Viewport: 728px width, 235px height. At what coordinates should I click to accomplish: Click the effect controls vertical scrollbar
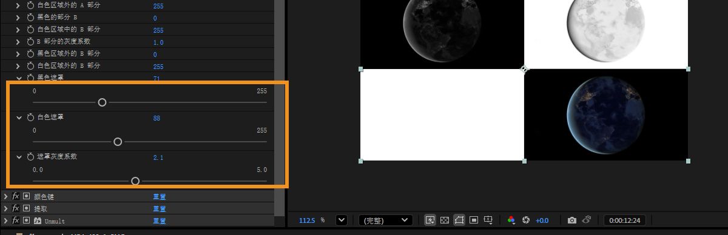coord(279,108)
